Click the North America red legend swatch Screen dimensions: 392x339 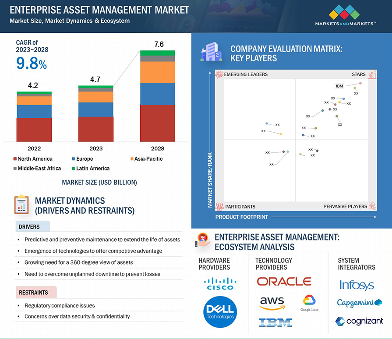[x=14, y=159]
